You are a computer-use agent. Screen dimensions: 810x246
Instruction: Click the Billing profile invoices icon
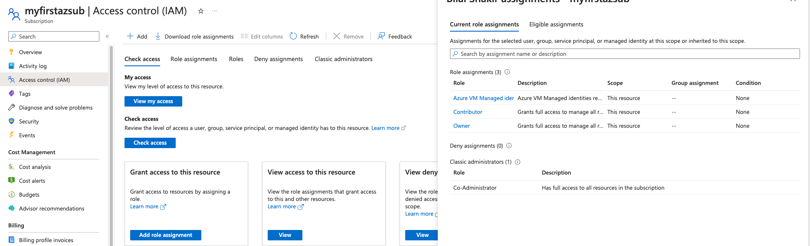[x=12, y=240]
